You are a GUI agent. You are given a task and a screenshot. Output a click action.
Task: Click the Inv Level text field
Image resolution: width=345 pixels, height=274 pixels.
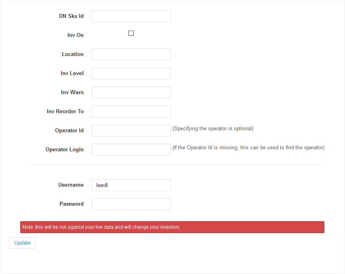131,73
